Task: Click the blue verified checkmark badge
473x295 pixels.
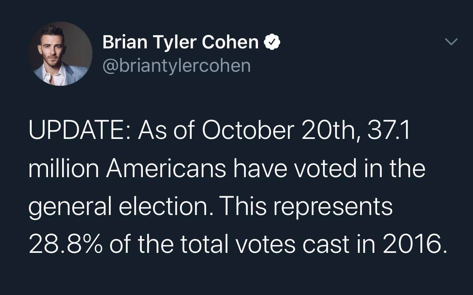Action: click(x=272, y=43)
